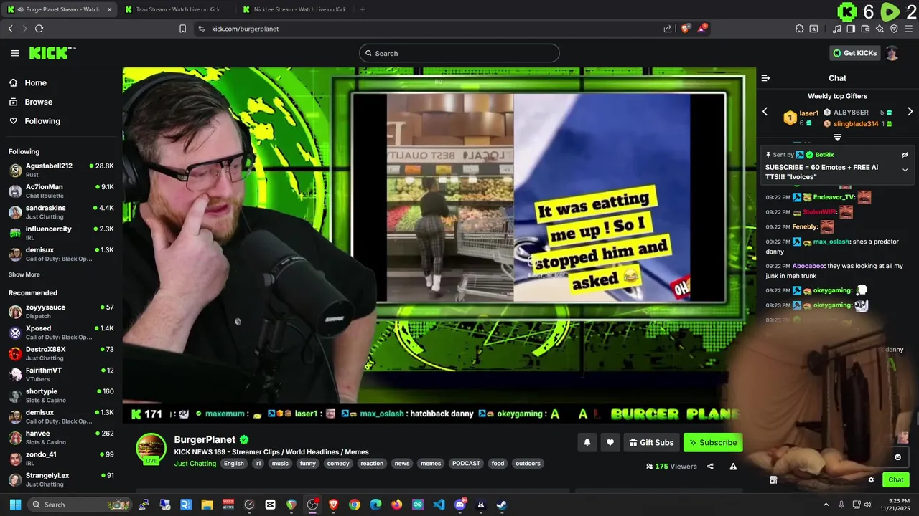Image resolution: width=919 pixels, height=516 pixels.
Task: Open the emote picker in chat
Action: (897, 457)
